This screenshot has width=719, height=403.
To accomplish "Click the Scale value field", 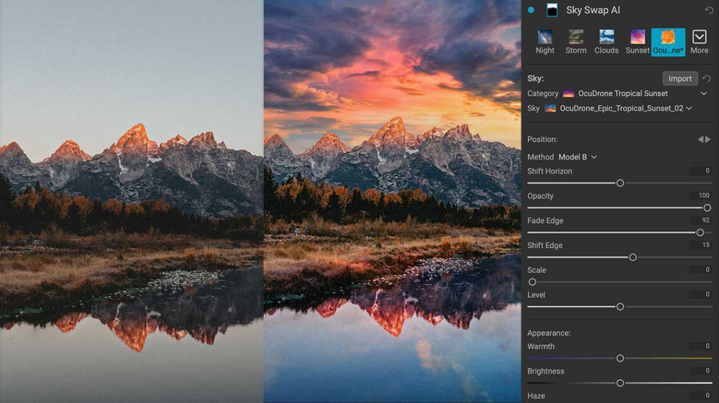I will (x=700, y=270).
